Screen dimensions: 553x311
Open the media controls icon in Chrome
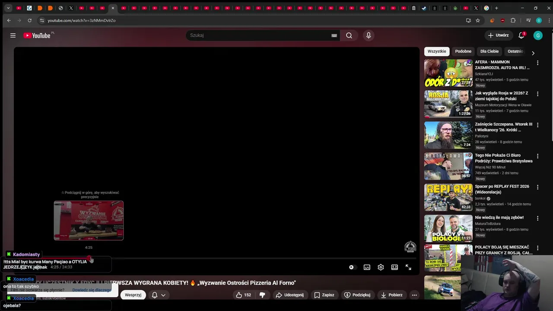(528, 20)
